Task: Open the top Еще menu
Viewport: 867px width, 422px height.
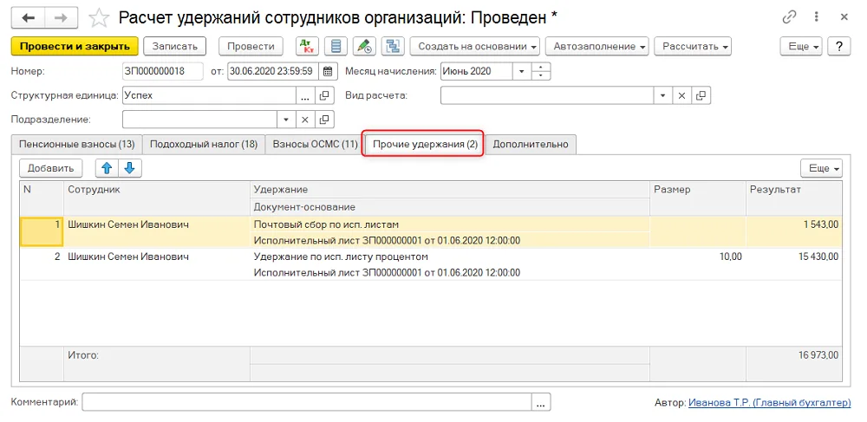Action: (x=802, y=47)
